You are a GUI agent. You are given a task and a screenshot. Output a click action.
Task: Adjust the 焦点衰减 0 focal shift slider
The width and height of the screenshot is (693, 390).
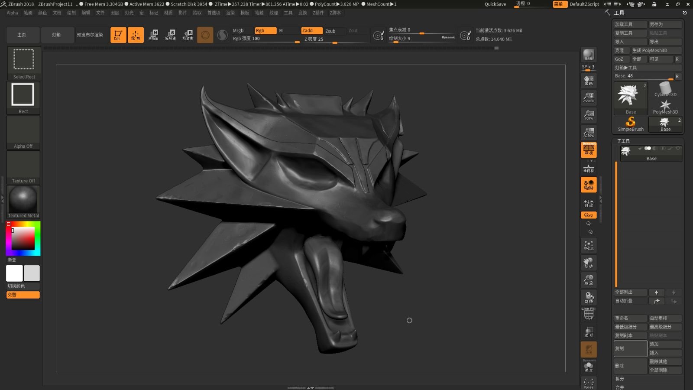pos(422,30)
